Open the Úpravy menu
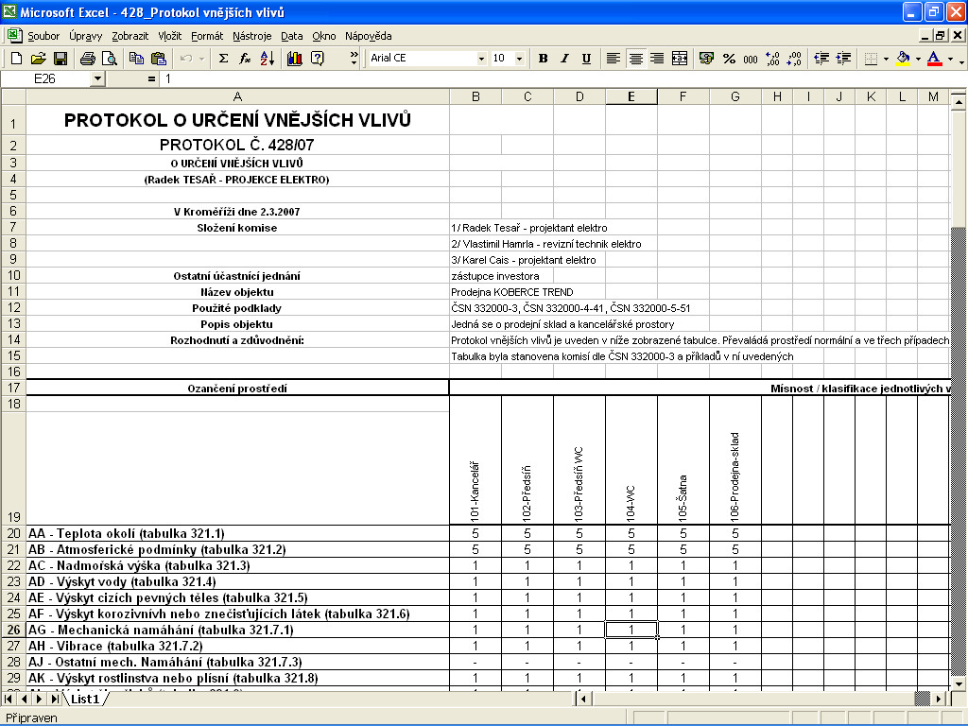The image size is (968, 726). (x=86, y=36)
